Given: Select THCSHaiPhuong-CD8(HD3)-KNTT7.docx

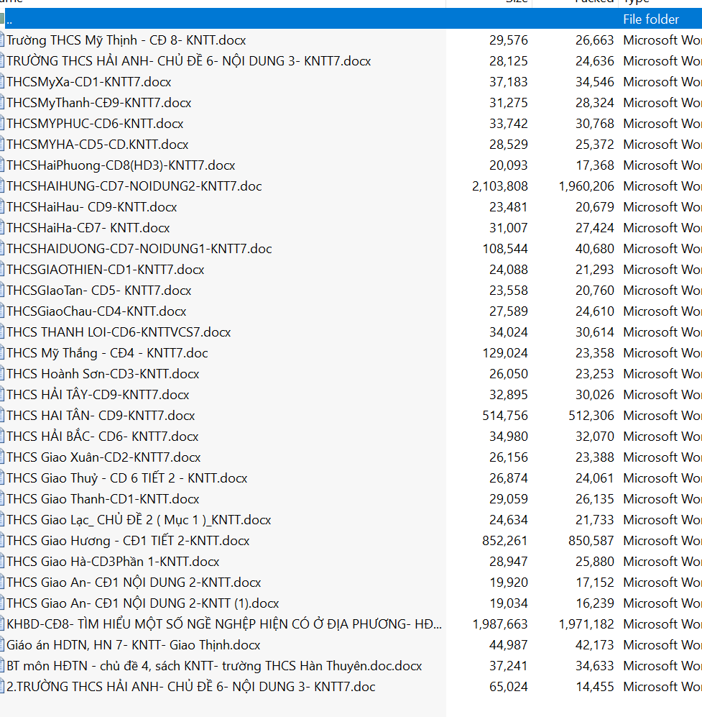Looking at the screenshot, I should click(121, 165).
